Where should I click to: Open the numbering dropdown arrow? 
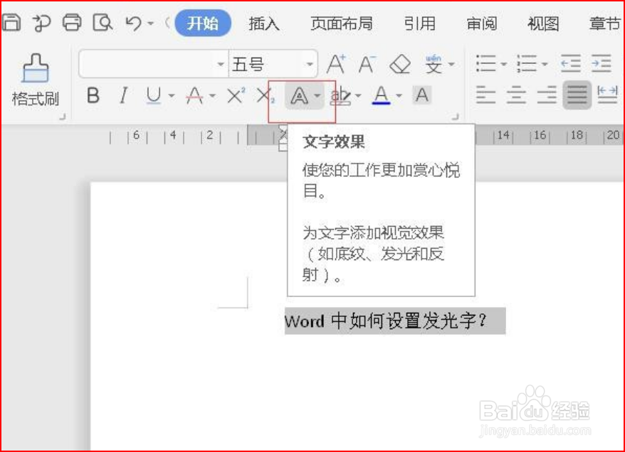545,64
